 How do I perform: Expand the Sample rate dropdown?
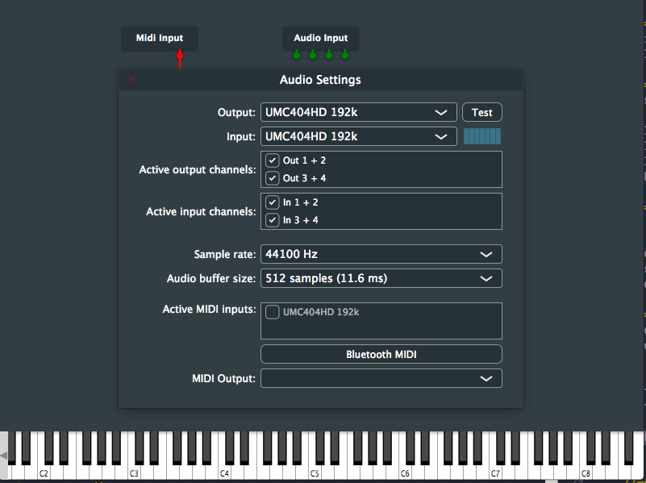point(381,254)
